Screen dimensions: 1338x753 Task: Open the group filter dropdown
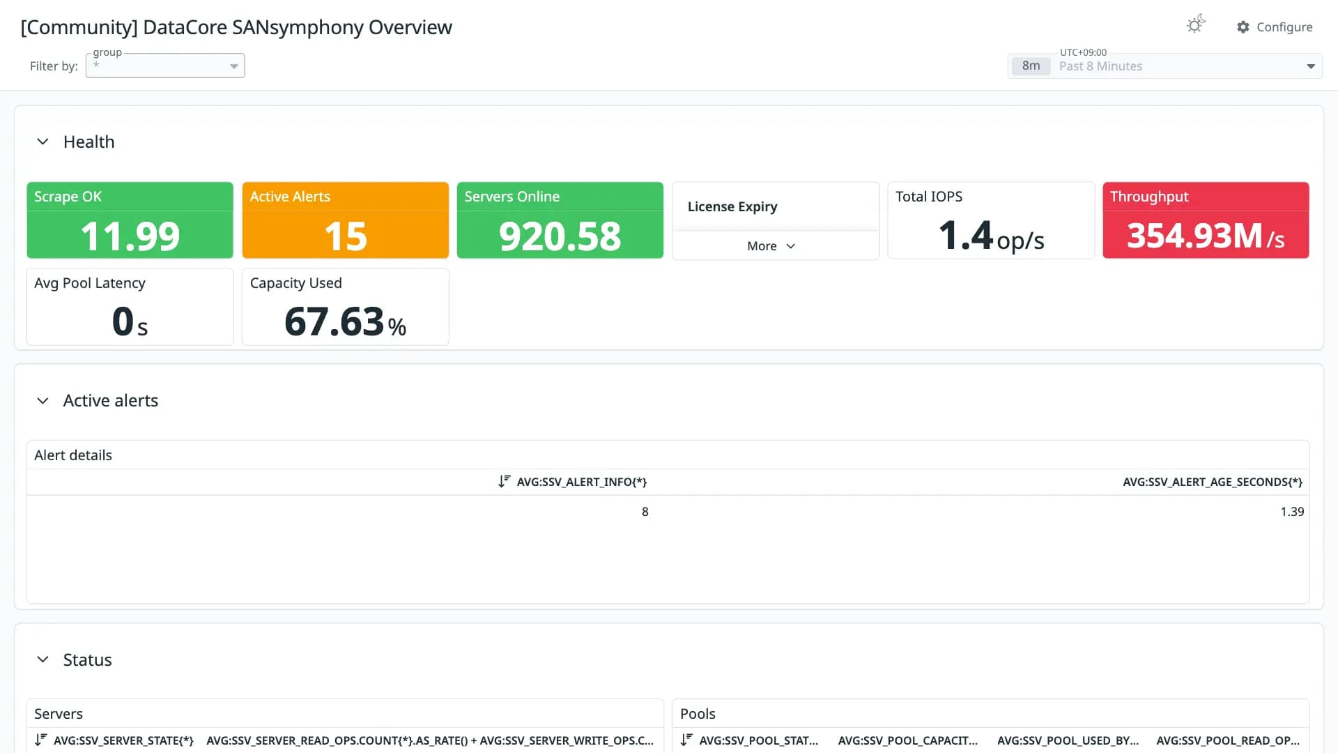point(165,66)
